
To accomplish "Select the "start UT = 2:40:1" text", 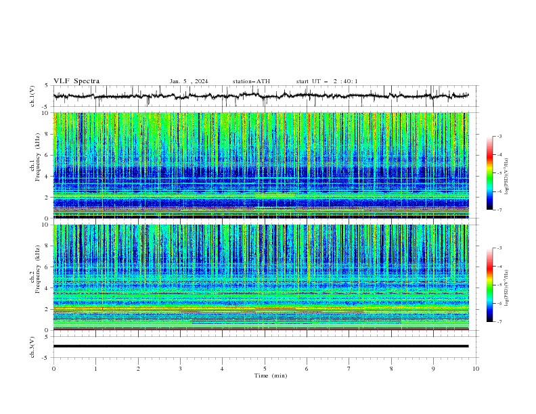I will [x=327, y=81].
